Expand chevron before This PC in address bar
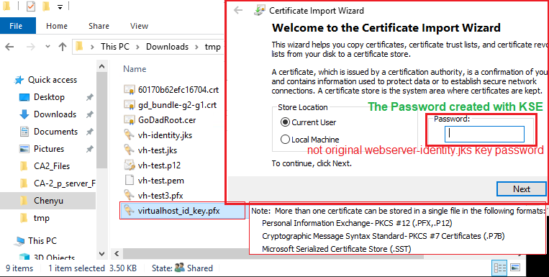 tap(92, 47)
